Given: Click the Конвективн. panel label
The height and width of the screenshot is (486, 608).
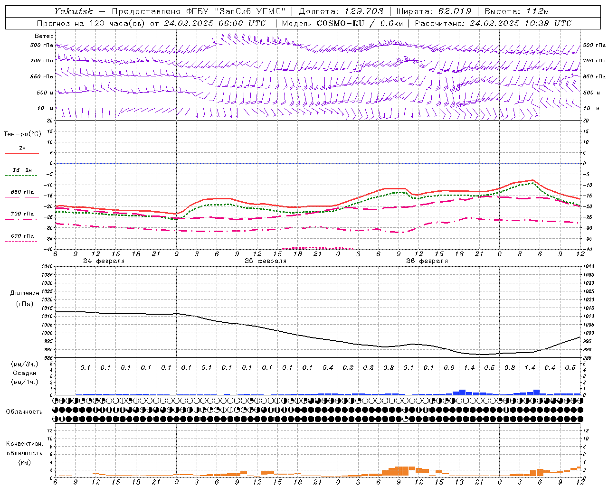Looking at the screenshot, I should point(24,444).
